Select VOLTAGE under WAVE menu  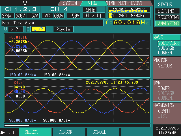tap(166, 48)
